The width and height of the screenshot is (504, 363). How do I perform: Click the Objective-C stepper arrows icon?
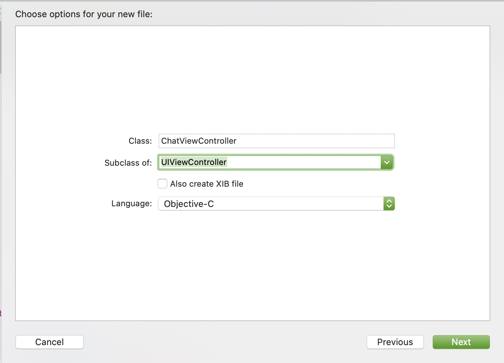click(389, 203)
